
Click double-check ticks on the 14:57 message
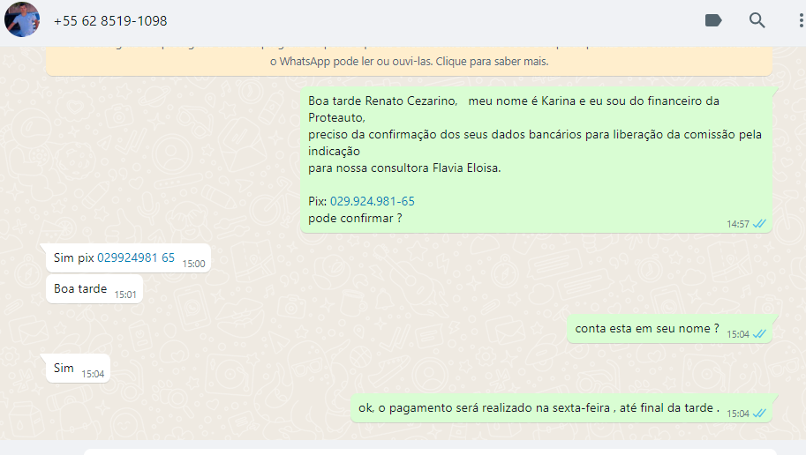point(759,224)
